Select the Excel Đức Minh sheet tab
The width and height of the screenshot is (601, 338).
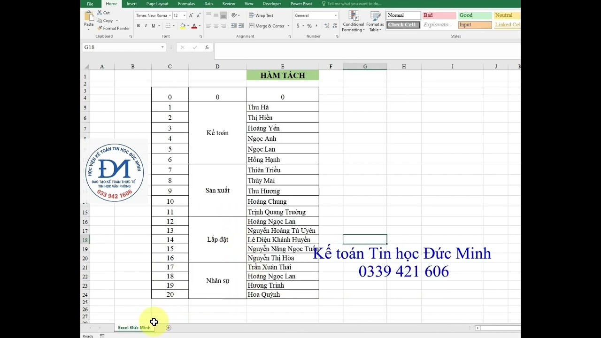134,328
